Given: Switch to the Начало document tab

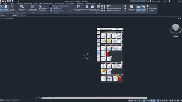Looking at the screenshot, I should click(3, 15).
